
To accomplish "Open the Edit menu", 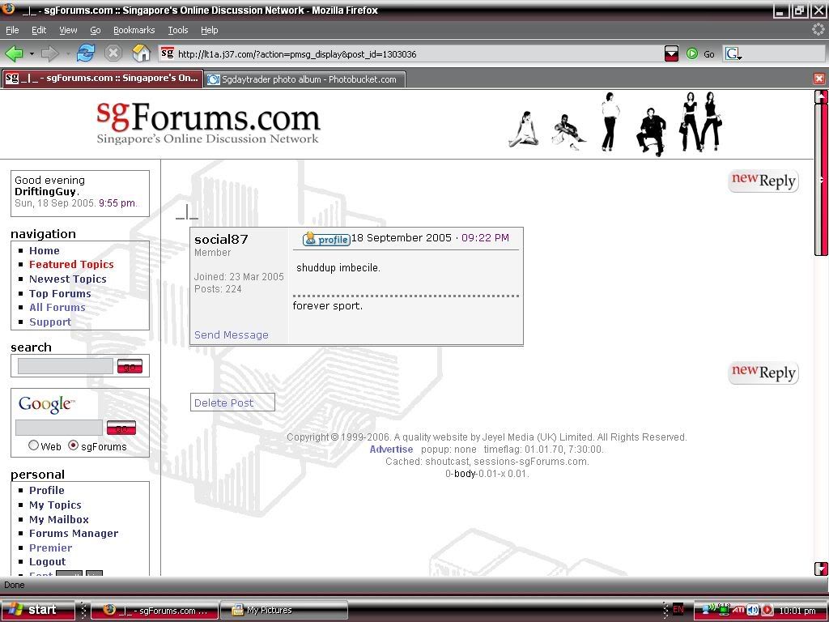I will coord(39,30).
